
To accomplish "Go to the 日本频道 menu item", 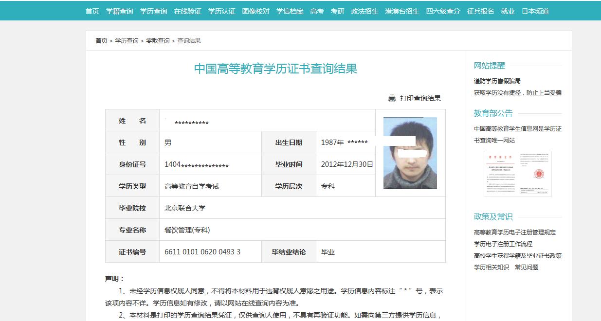I will coord(535,11).
